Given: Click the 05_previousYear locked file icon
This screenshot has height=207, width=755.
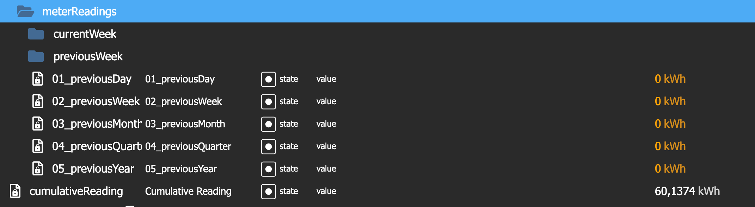Looking at the screenshot, I should pyautogui.click(x=38, y=169).
